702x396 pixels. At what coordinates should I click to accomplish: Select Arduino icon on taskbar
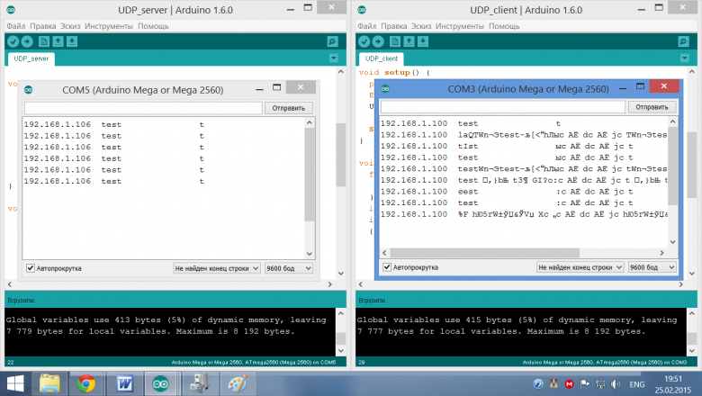pos(161,384)
